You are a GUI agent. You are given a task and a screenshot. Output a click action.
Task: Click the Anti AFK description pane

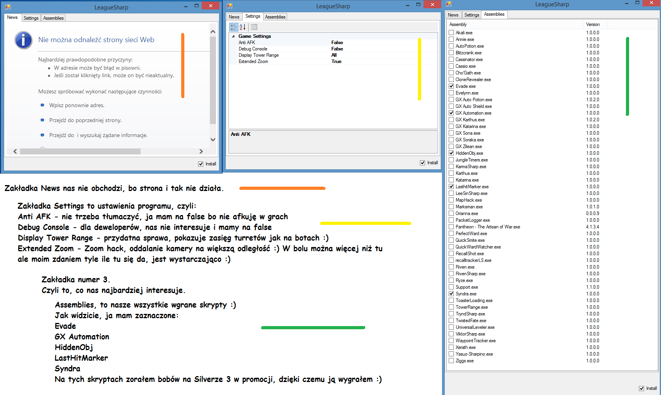click(x=333, y=142)
